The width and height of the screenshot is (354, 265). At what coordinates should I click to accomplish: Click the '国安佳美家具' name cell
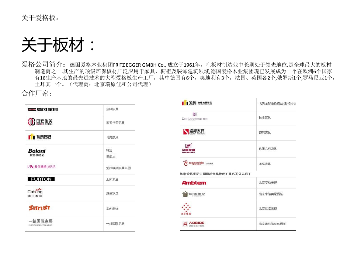(x=115, y=123)
